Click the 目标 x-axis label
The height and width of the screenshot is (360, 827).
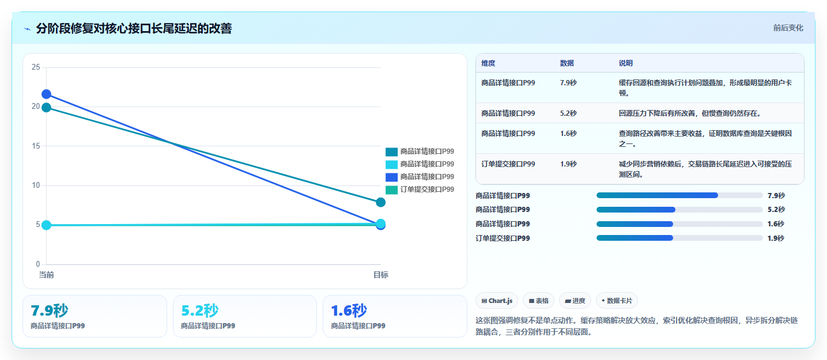(380, 275)
